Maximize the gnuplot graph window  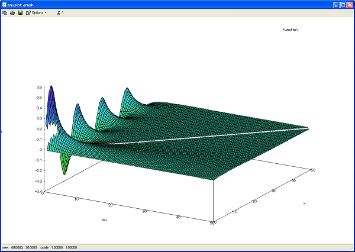click(x=343, y=5)
